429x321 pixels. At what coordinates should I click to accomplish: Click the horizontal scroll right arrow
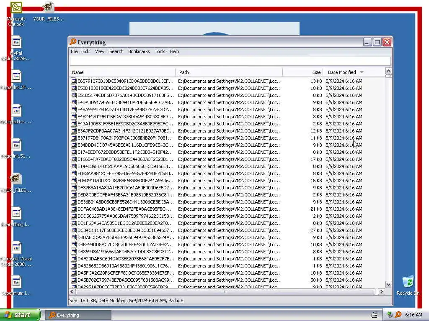coord(381,291)
